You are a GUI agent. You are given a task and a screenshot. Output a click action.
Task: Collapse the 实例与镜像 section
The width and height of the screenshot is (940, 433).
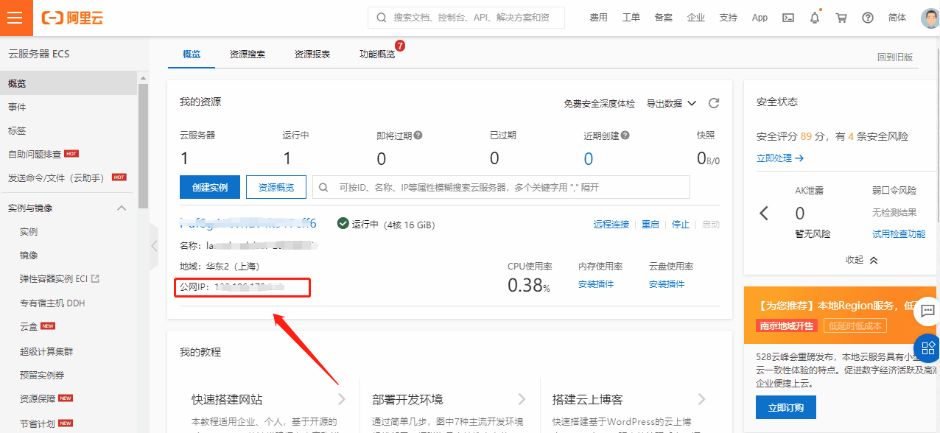click(122, 208)
